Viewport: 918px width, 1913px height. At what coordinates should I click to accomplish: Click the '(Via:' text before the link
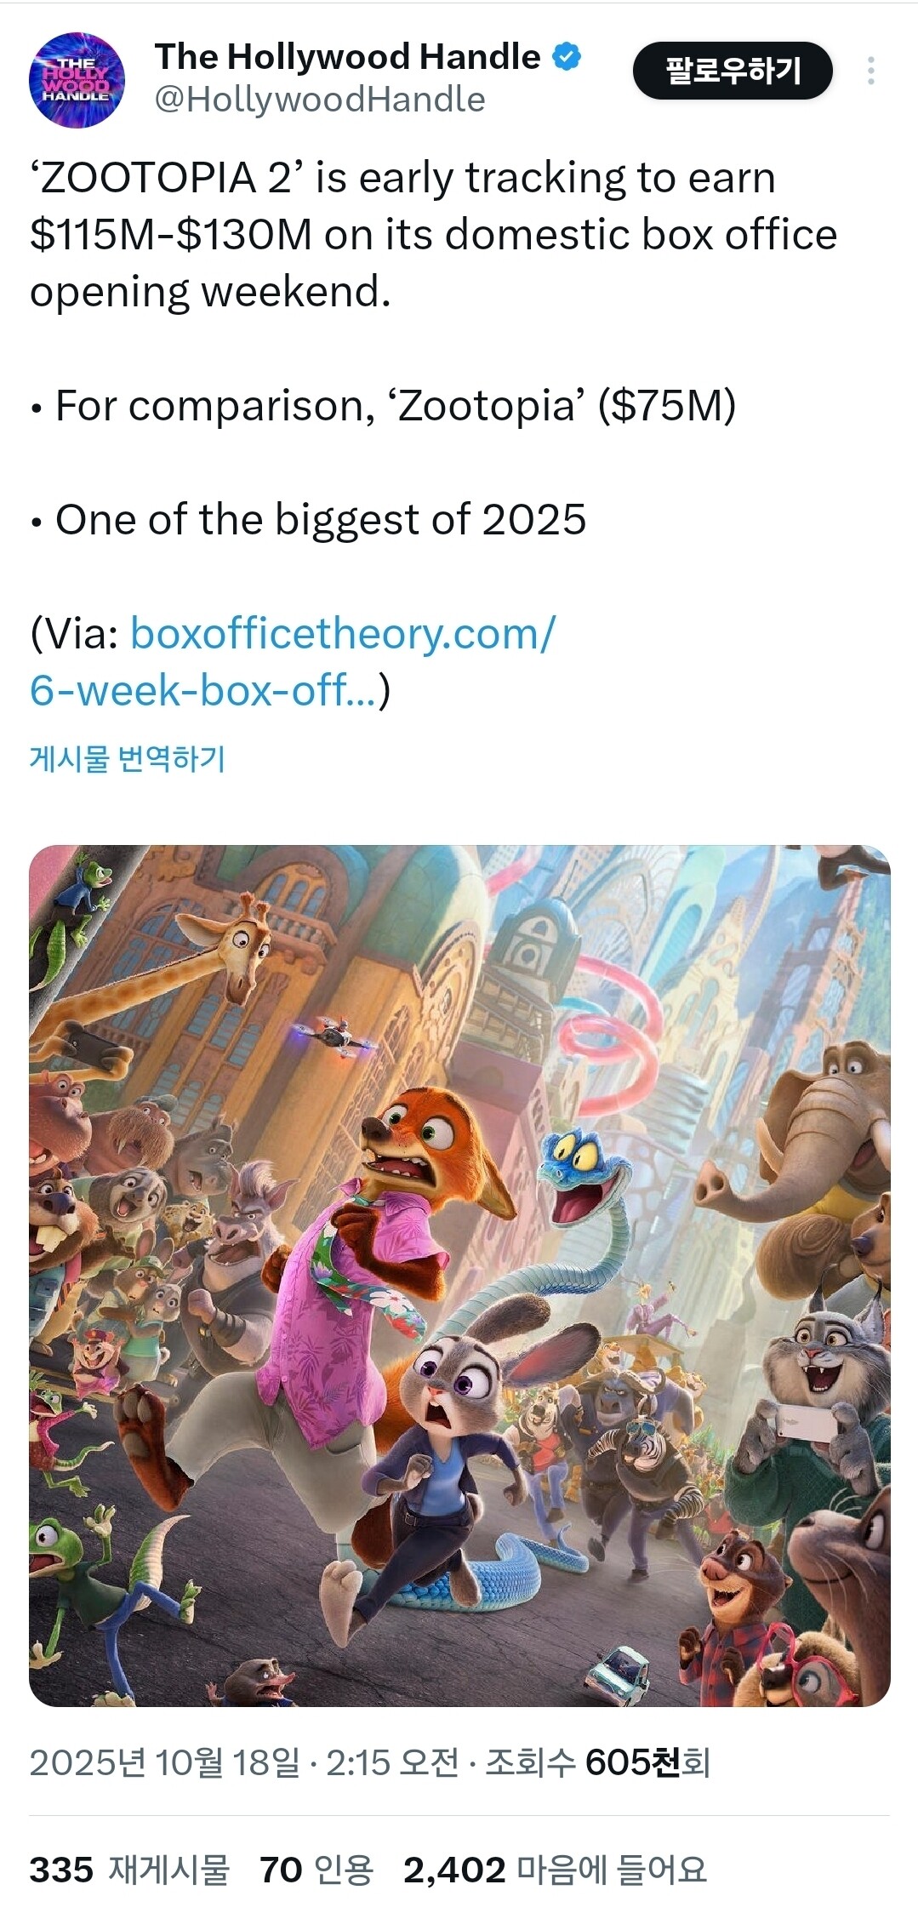click(x=75, y=634)
